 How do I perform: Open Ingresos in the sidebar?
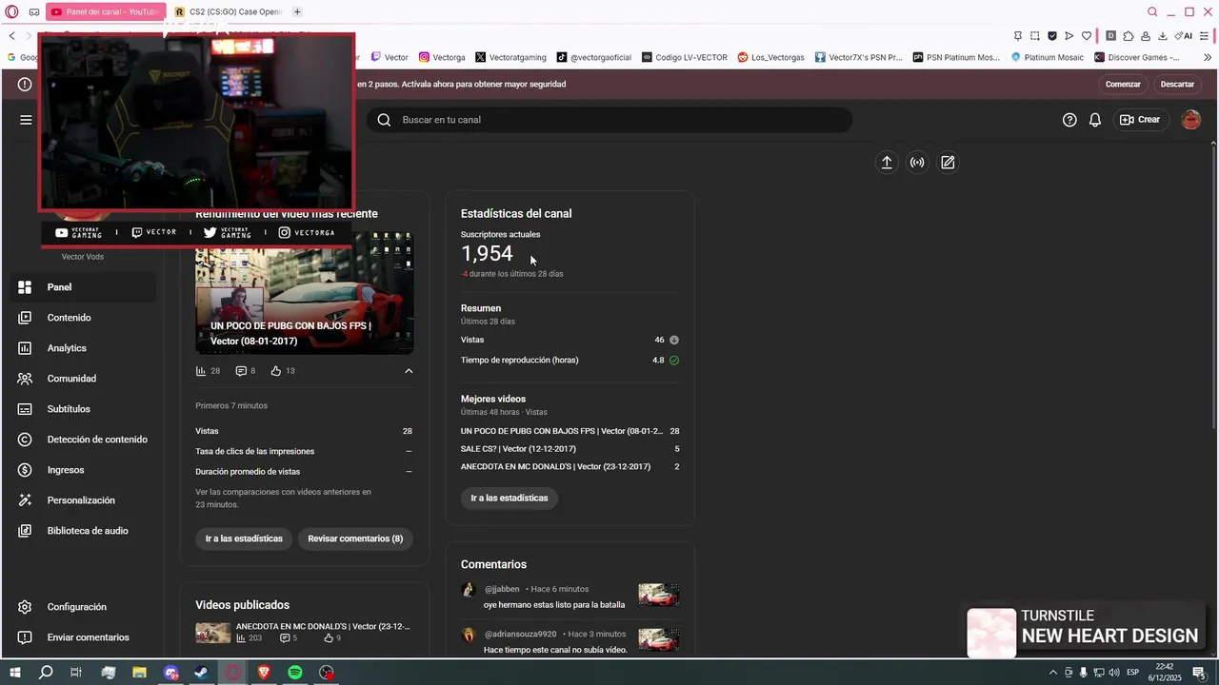click(x=84, y=470)
